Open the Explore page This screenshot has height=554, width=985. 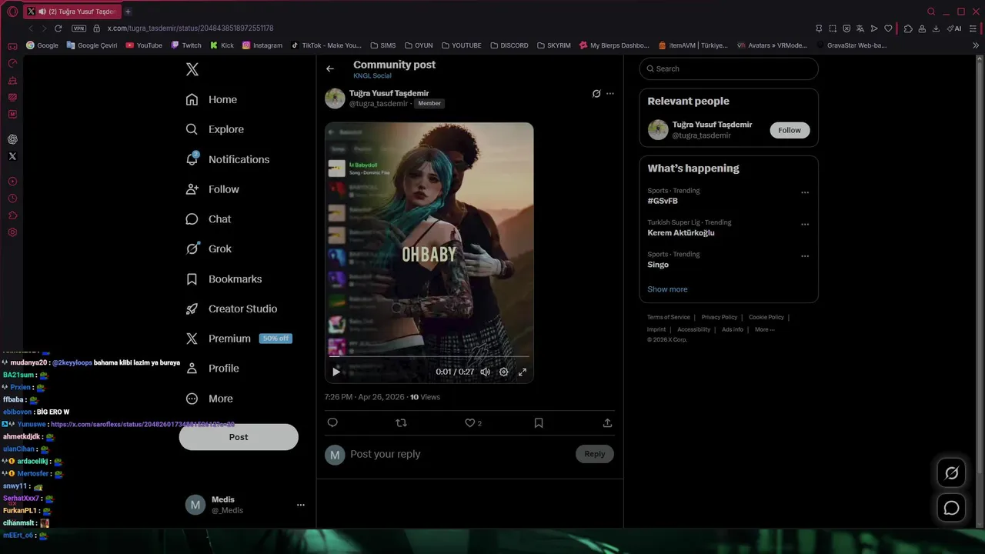pos(215,129)
